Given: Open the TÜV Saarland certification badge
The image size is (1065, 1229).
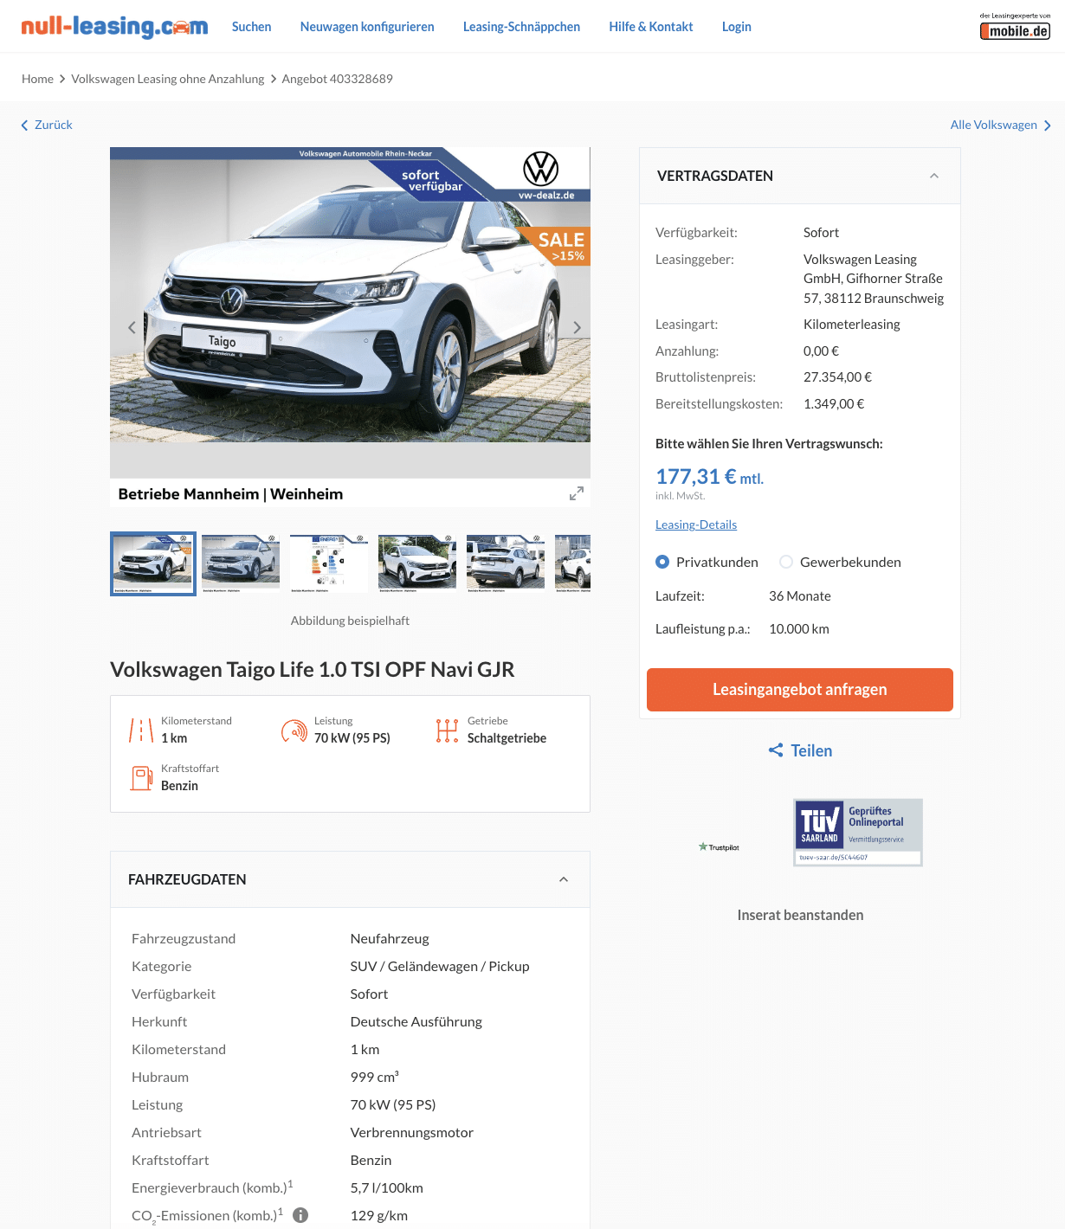Looking at the screenshot, I should 858,832.
